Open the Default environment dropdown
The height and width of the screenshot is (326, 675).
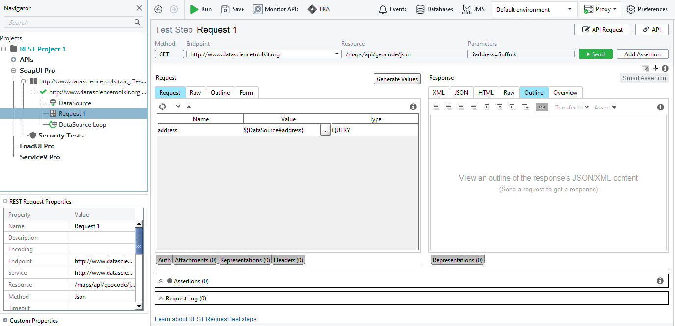coord(535,9)
